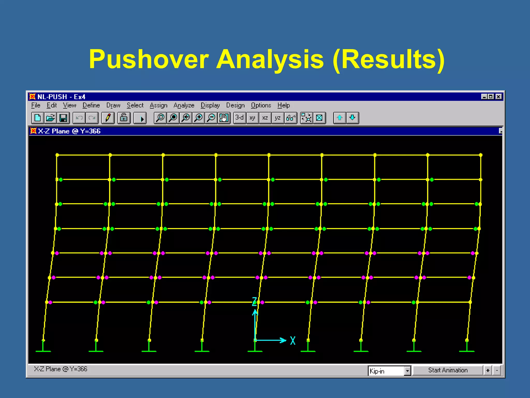
Task: Select the rubber band zoom icon
Action: tap(160, 118)
